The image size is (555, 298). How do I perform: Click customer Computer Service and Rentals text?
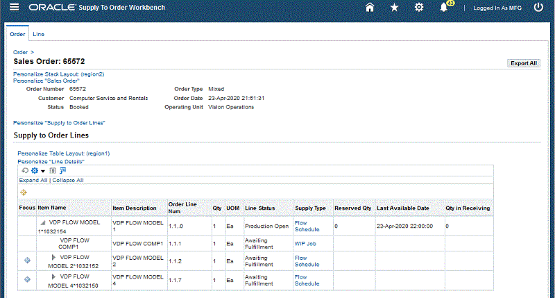tap(108, 98)
